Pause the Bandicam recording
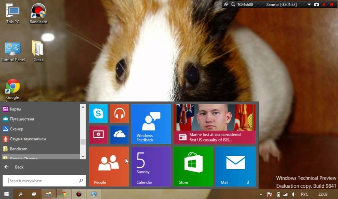The width and height of the screenshot is (338, 199). click(x=324, y=5)
